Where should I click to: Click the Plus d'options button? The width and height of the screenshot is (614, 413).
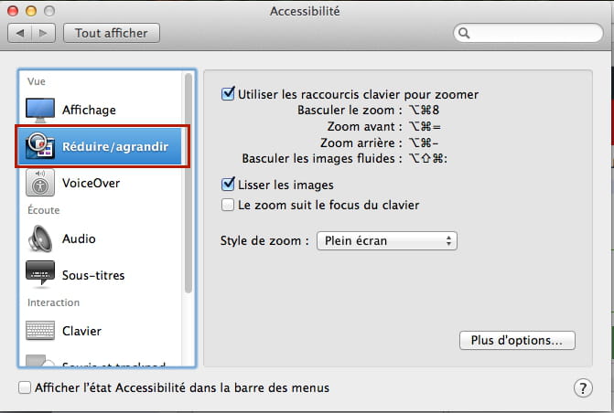[517, 340]
